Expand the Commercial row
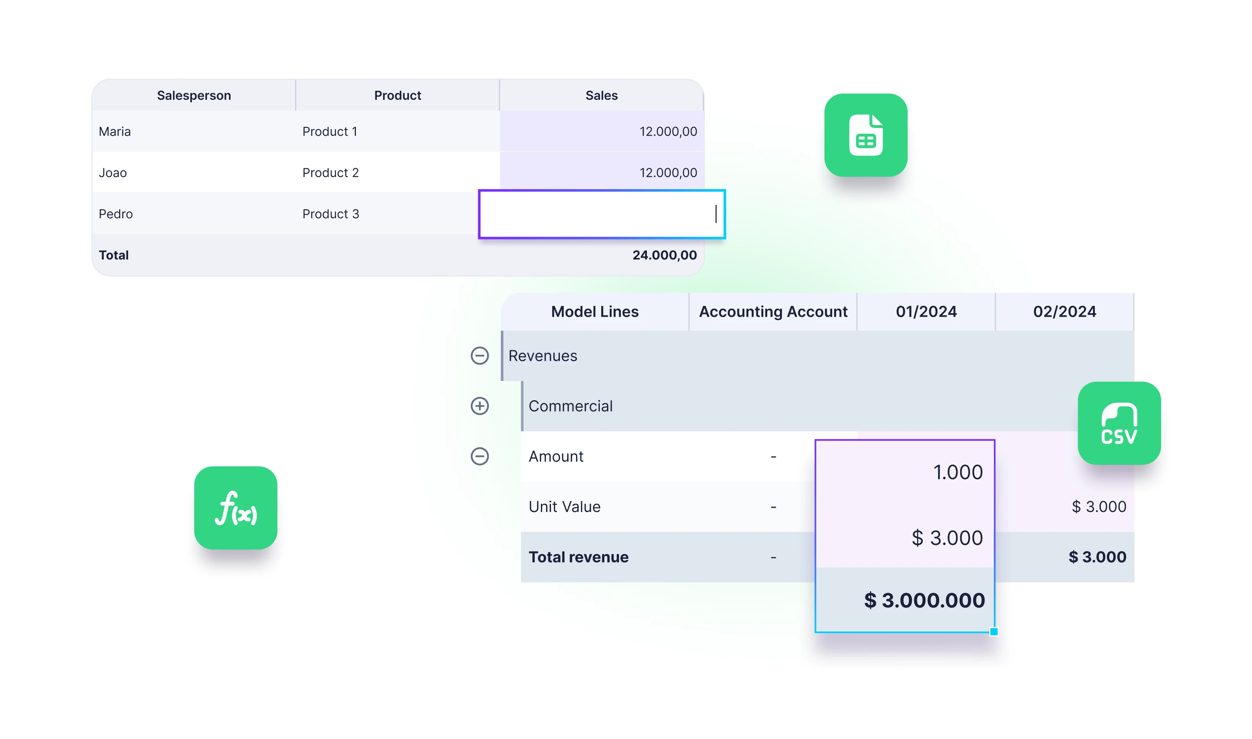Image resolution: width=1252 pixels, height=739 pixels. click(479, 406)
